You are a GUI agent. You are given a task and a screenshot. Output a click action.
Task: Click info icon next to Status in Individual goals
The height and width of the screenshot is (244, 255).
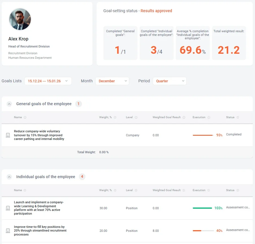(238, 190)
